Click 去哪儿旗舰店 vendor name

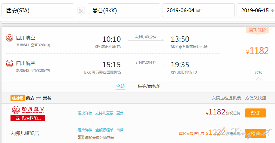[25, 133]
